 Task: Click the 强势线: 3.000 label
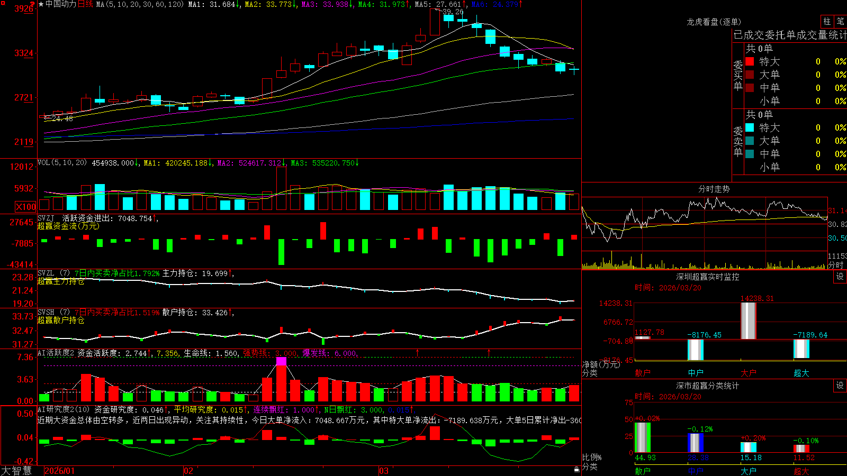click(270, 353)
